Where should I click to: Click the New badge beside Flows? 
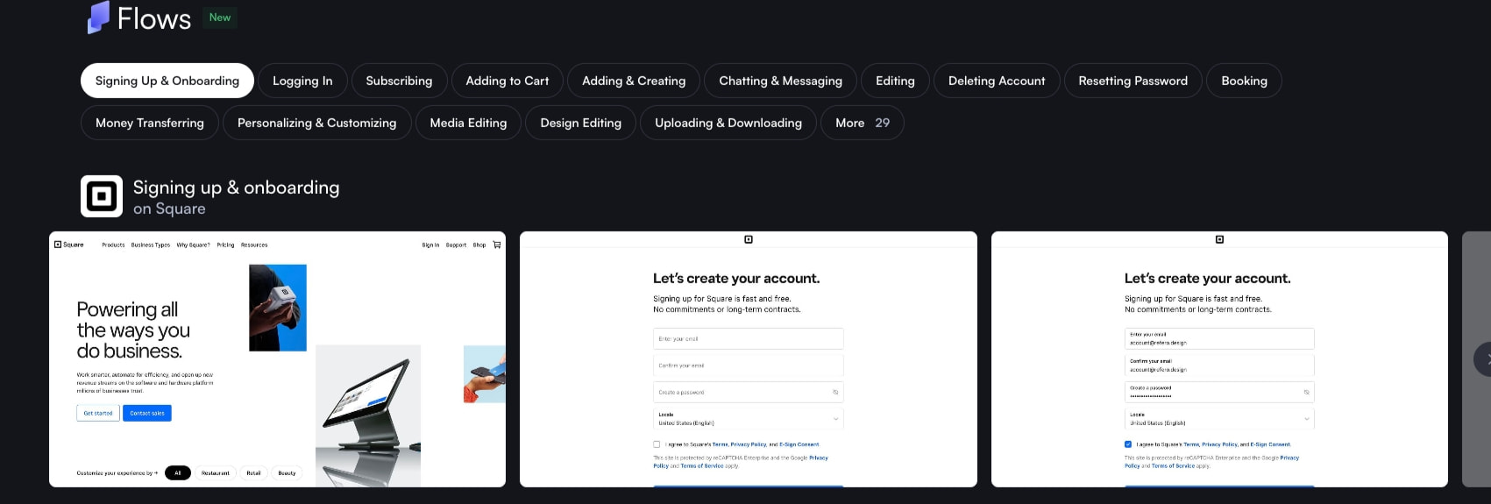click(x=220, y=18)
